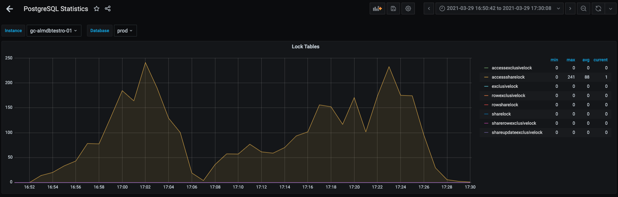This screenshot has width=618, height=197.
Task: Shift time range backward with left chevron
Action: [x=429, y=8]
